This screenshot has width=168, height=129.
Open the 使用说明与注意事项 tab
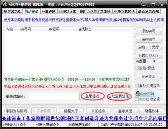tap(95, 11)
